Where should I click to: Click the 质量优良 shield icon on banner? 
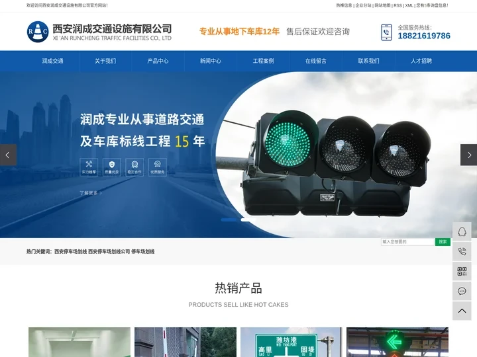112,165
